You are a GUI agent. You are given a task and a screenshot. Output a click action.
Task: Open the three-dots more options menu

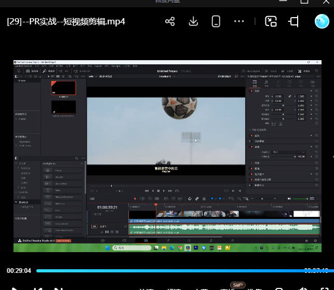[x=239, y=21]
